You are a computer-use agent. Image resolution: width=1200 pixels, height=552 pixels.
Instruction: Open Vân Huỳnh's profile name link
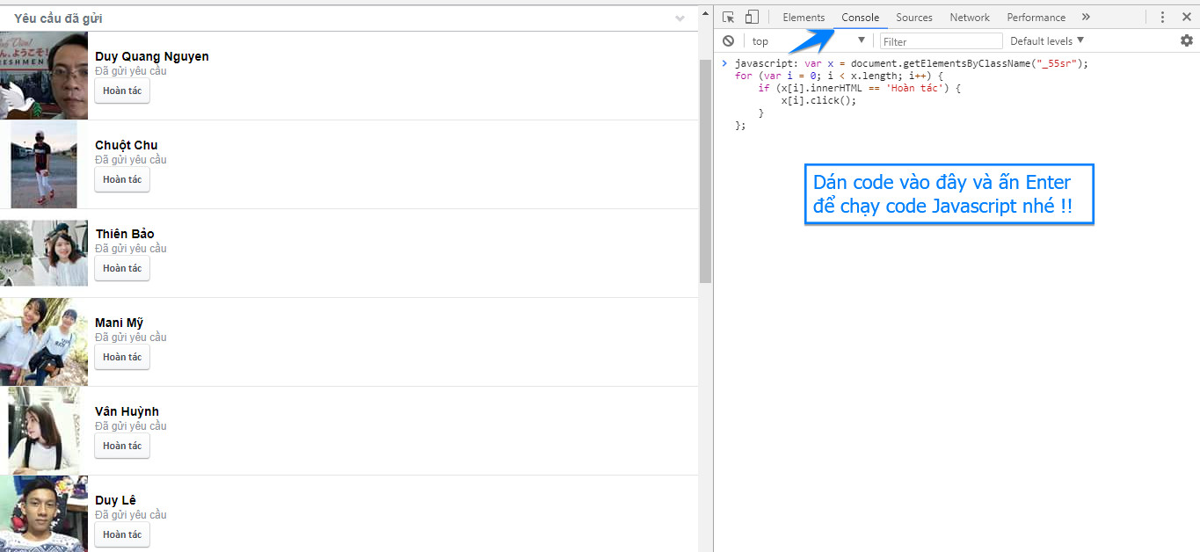point(127,411)
